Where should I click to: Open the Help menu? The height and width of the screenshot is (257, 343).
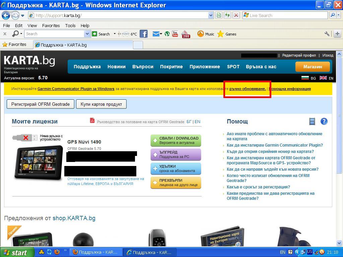(85, 25)
